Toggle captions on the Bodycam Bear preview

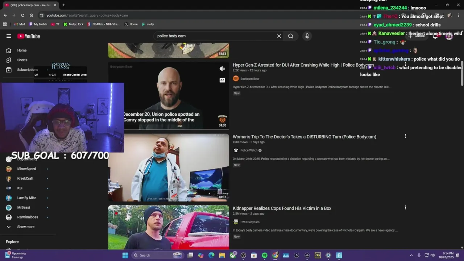[222, 80]
